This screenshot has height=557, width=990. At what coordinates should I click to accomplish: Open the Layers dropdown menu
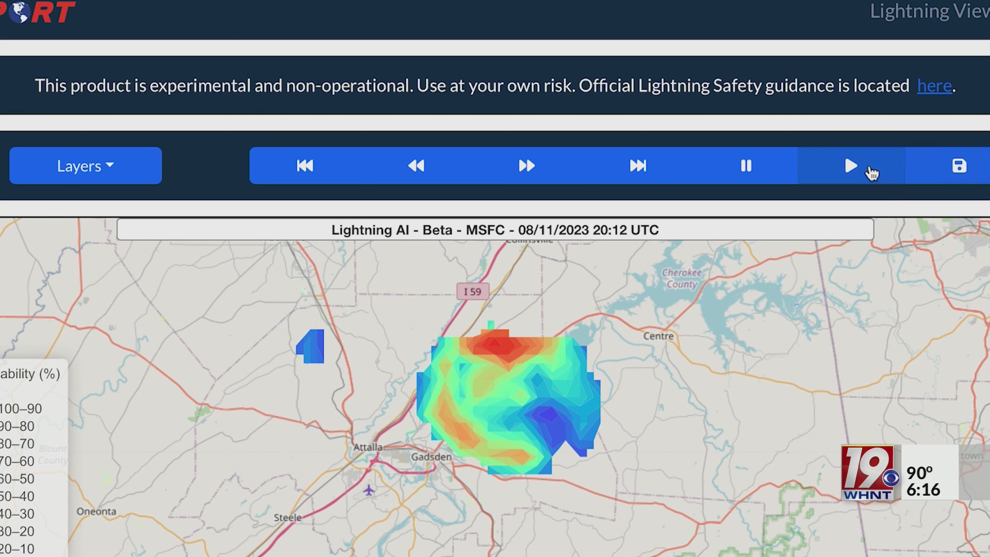[x=86, y=166]
